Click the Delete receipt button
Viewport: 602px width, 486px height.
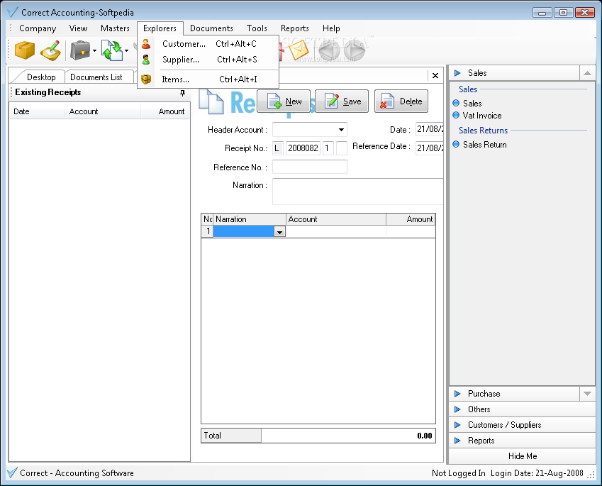pos(401,101)
